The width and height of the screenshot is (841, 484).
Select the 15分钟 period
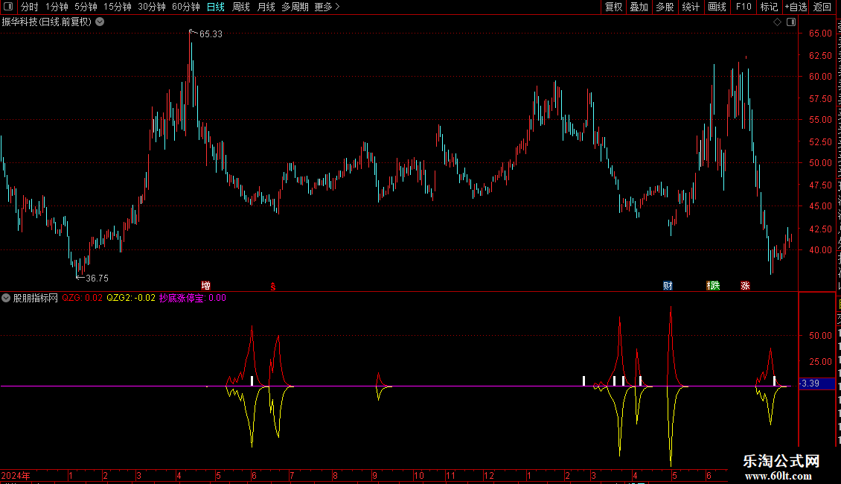coord(117,7)
